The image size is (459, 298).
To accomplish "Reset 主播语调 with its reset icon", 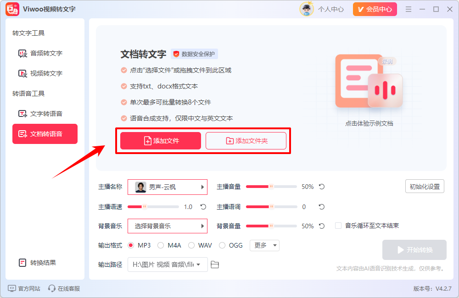I will point(322,207).
